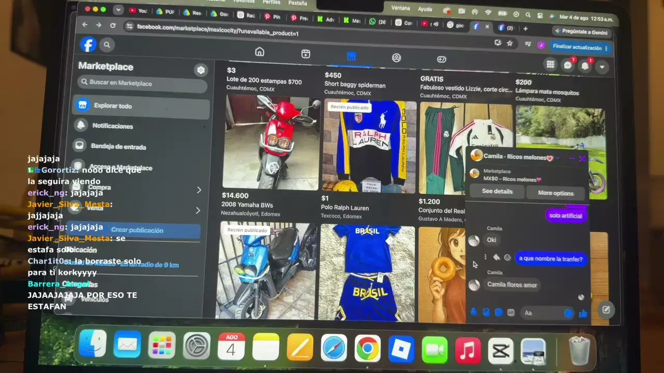Reply to the 'a que nombre' message
This screenshot has width=664, height=373.
(x=496, y=257)
